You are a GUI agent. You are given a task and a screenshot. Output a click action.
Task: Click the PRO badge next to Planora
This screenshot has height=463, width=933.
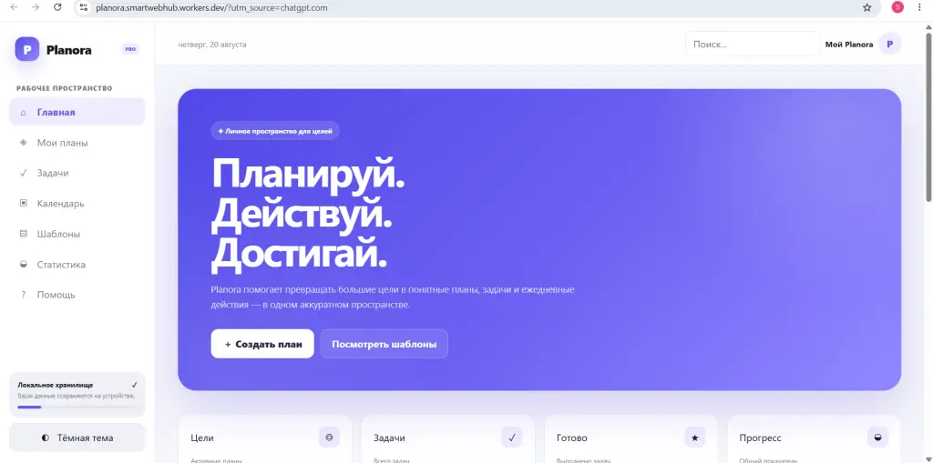130,49
